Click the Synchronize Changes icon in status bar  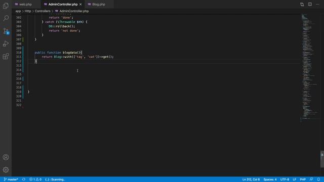[x=24, y=179]
